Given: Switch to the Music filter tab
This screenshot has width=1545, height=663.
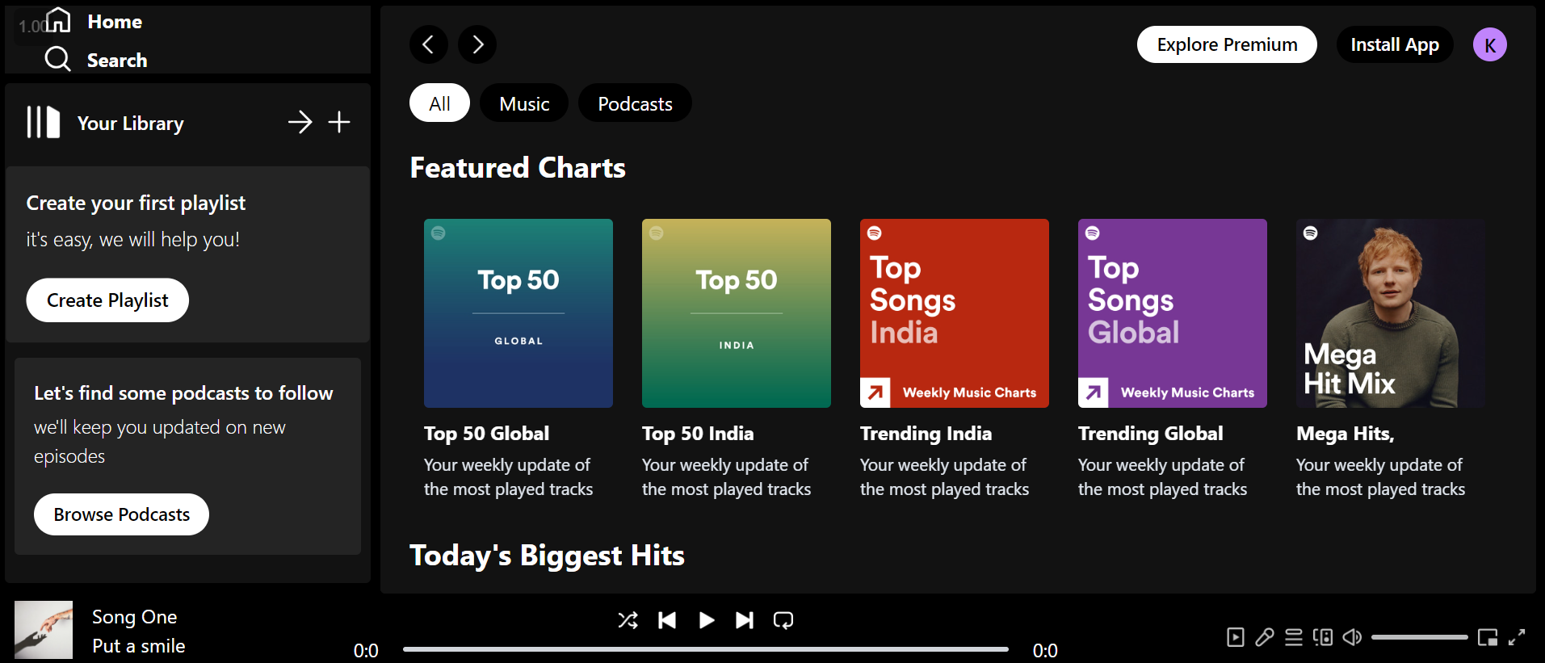Looking at the screenshot, I should coord(524,103).
